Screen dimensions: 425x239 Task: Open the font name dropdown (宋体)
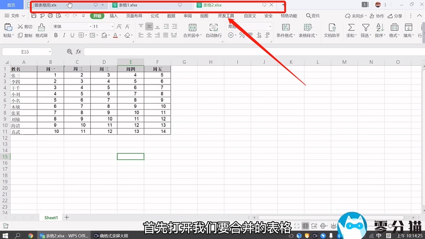pyautogui.click(x=69, y=26)
